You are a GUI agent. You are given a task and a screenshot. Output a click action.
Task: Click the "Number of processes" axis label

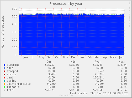(x=3, y=32)
